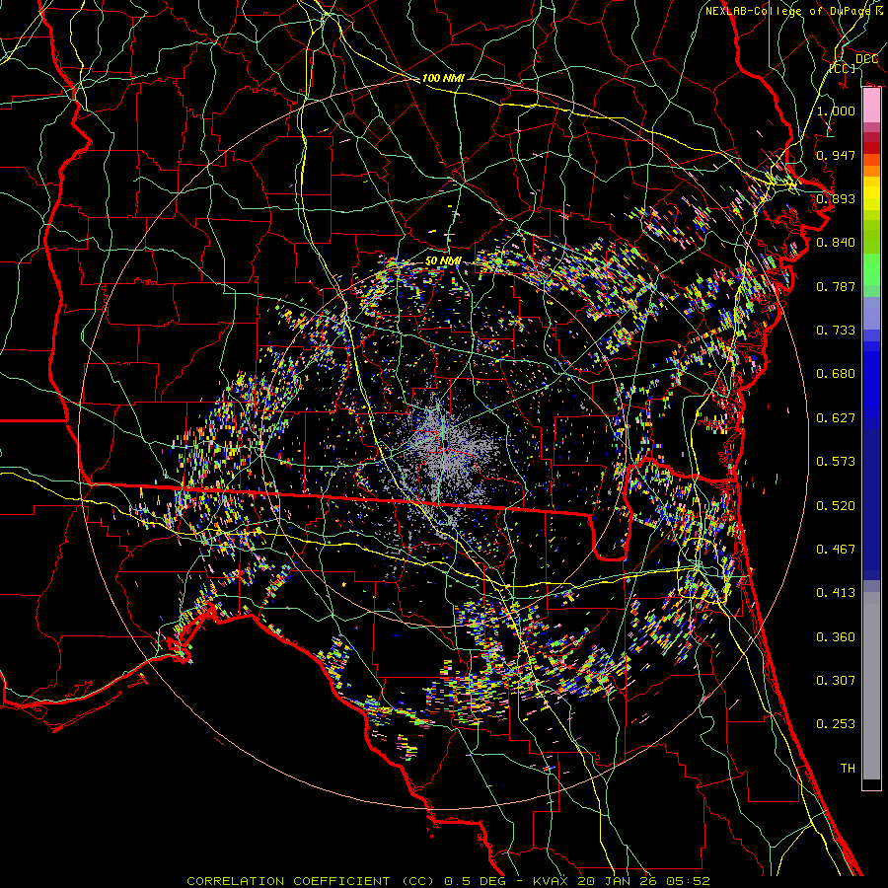Screen dimensions: 888x888
Task: Click the DCC label above the color bar
Action: tap(866, 59)
